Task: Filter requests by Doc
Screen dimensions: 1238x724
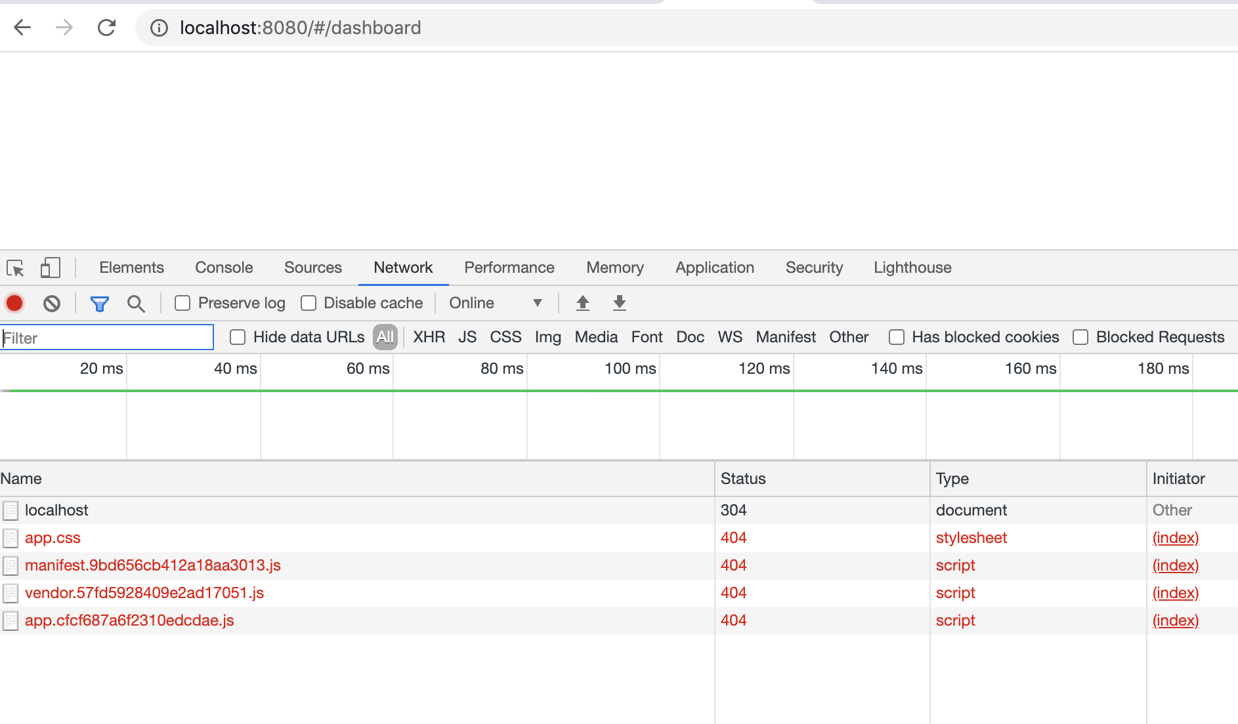Action: 691,337
